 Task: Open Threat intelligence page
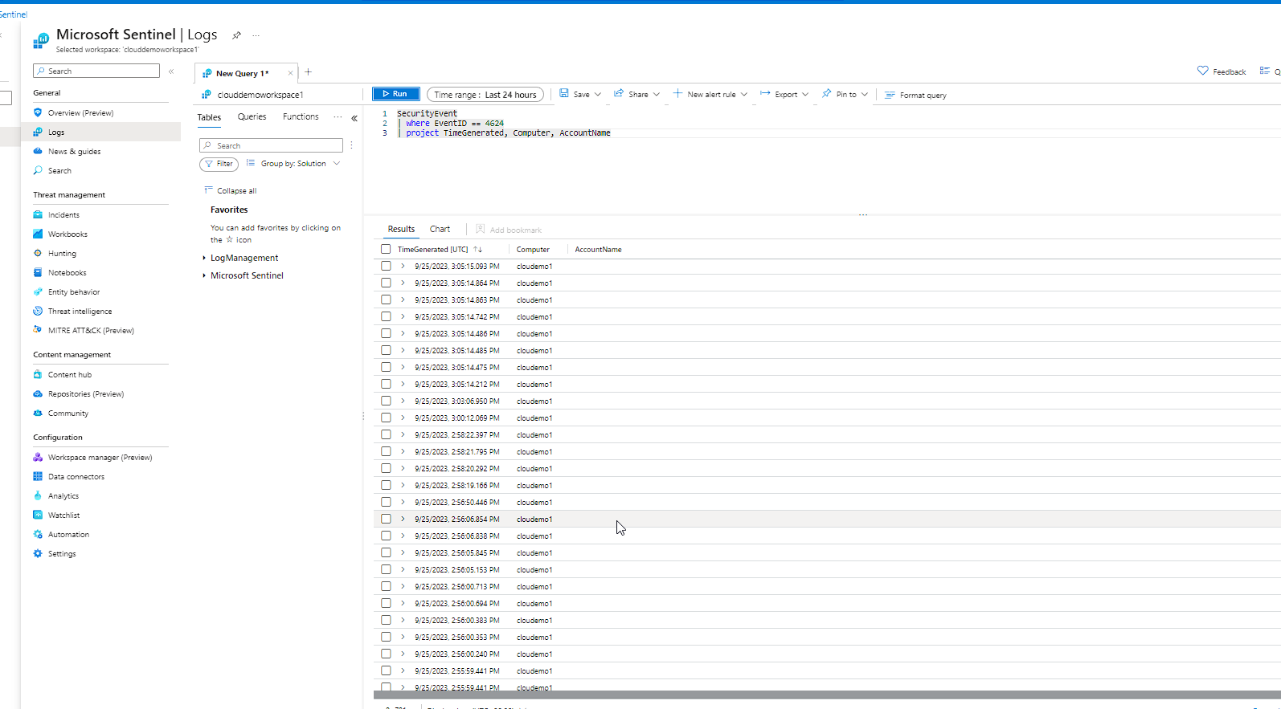[x=80, y=312]
